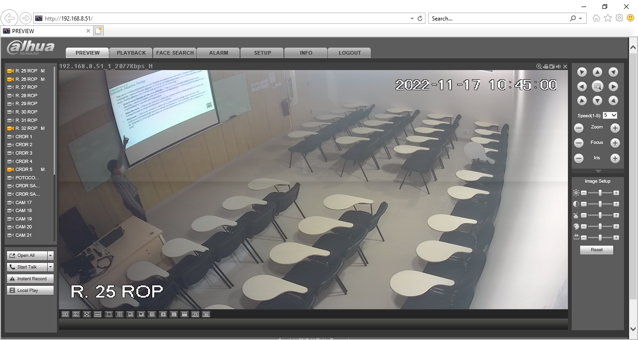
Task: Expand the PTZ panel with the triangle
Action: (x=597, y=171)
